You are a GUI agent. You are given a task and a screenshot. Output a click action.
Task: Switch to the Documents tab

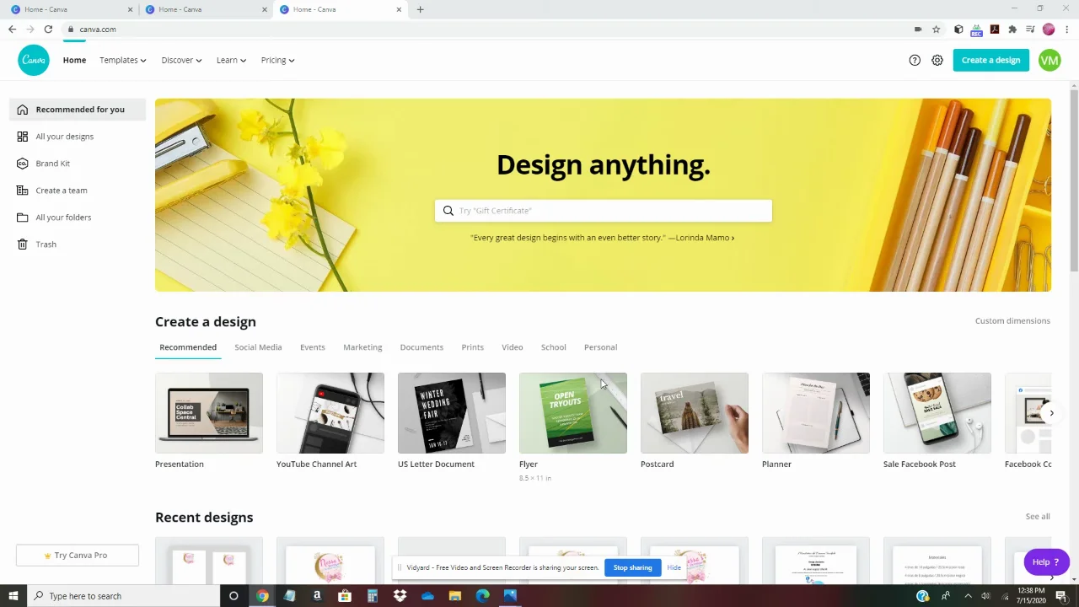[x=421, y=347]
